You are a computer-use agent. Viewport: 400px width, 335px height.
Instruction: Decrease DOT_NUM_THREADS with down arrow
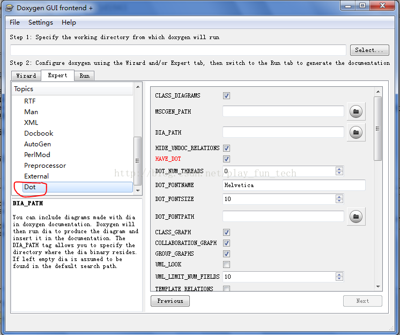point(339,173)
